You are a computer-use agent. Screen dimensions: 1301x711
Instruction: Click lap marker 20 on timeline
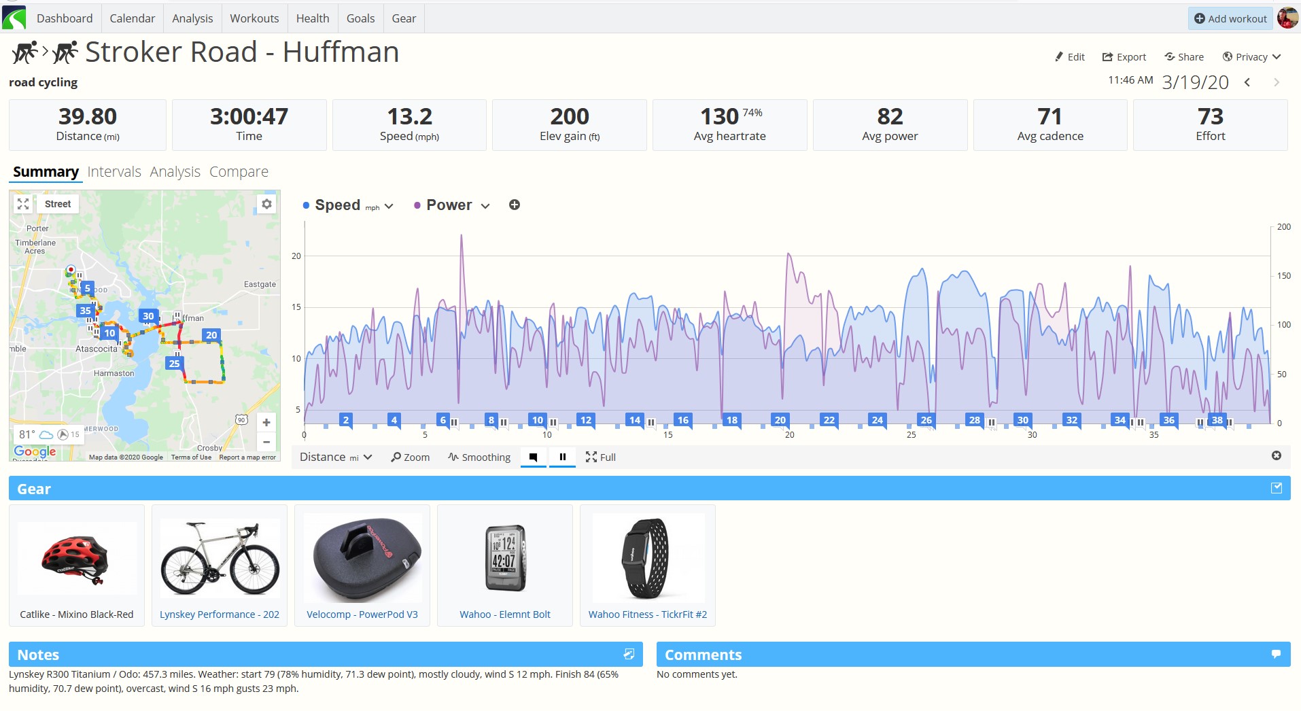[780, 420]
